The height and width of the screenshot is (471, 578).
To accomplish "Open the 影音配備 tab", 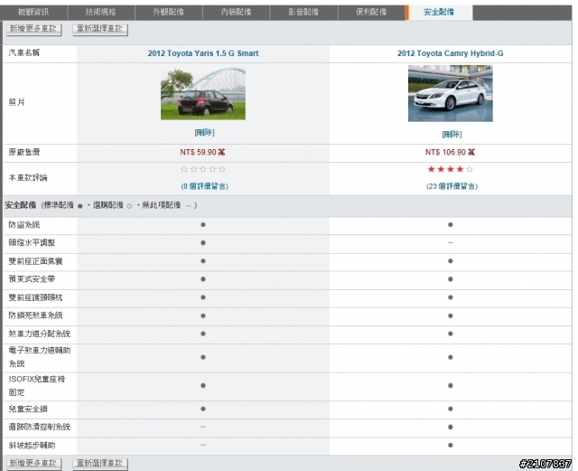I will click(x=303, y=12).
